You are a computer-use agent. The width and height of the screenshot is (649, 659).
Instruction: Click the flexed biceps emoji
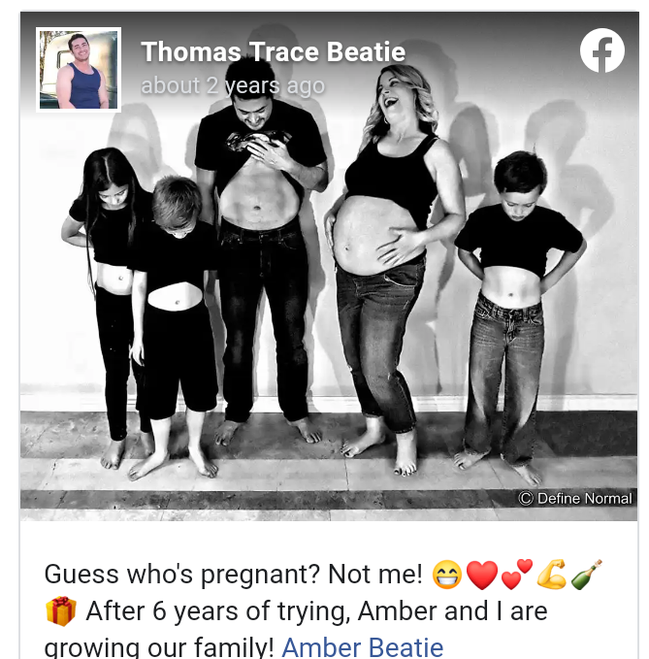[x=552, y=575]
